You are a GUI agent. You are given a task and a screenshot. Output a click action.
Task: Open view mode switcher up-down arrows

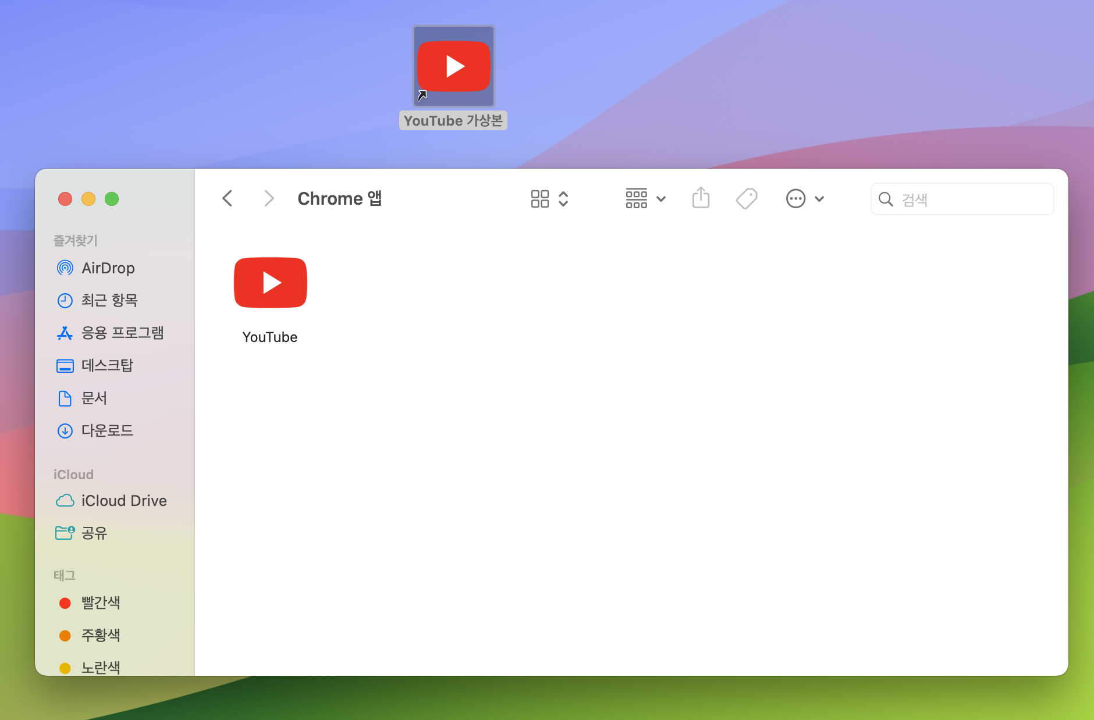[563, 199]
